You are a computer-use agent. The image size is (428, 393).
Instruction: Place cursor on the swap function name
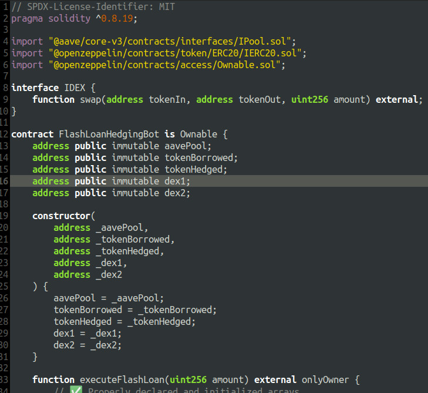click(90, 99)
